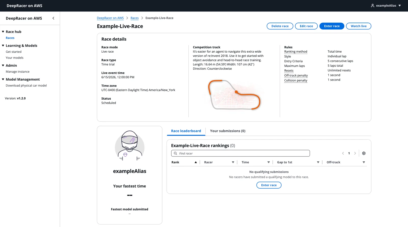Collapse the Learning & Models section

coord(3,46)
